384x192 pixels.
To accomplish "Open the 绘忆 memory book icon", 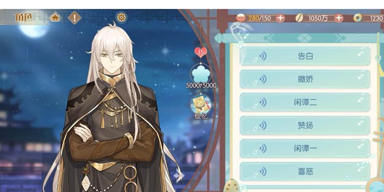I will (201, 107).
